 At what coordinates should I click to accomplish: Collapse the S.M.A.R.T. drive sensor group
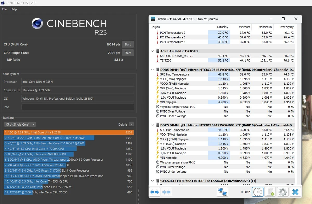point(153,181)
